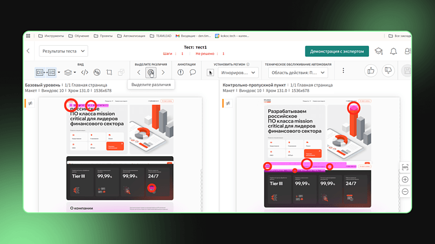Click the checkpoint screenshot image

point(318,154)
